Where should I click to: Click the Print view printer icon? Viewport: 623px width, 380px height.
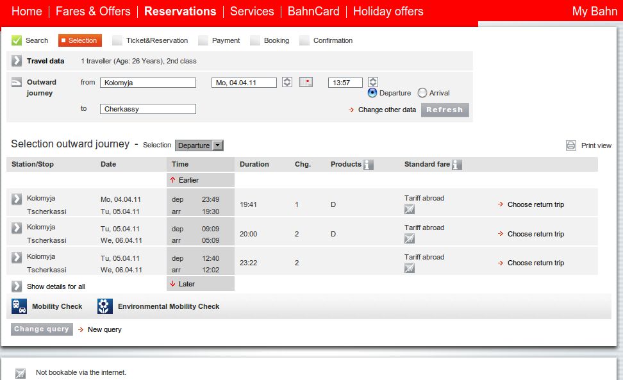(571, 145)
